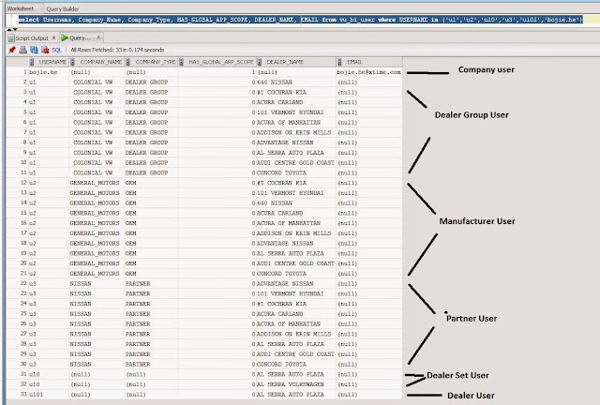Image resolution: width=600 pixels, height=405 pixels.
Task: Select 'COLONIAL VW' cell in row 3
Action: tap(97, 92)
